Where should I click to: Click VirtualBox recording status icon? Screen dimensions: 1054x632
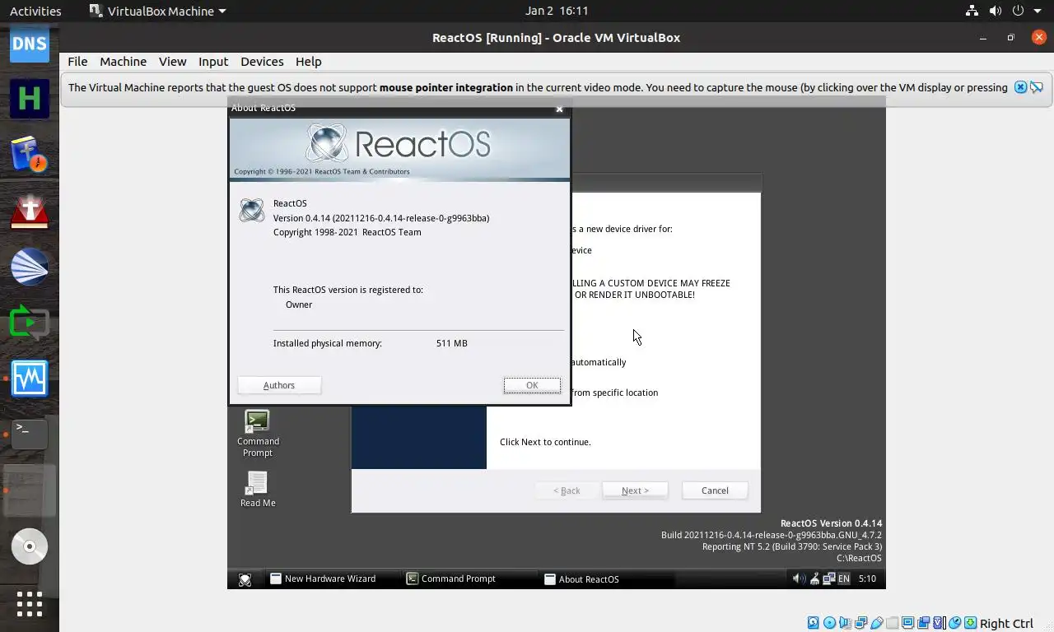tap(924, 623)
